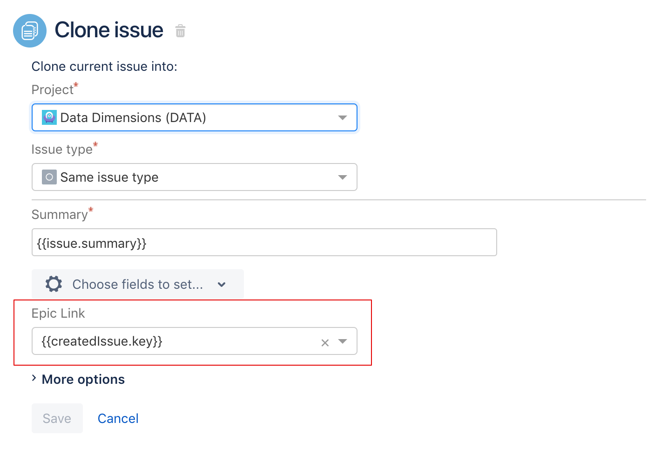Viewport: 661px width, 463px height.
Task: Click the Data Dimensions project avatar icon
Action: [x=48, y=117]
